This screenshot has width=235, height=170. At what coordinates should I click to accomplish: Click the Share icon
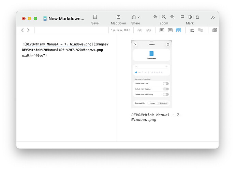coord(134,17)
